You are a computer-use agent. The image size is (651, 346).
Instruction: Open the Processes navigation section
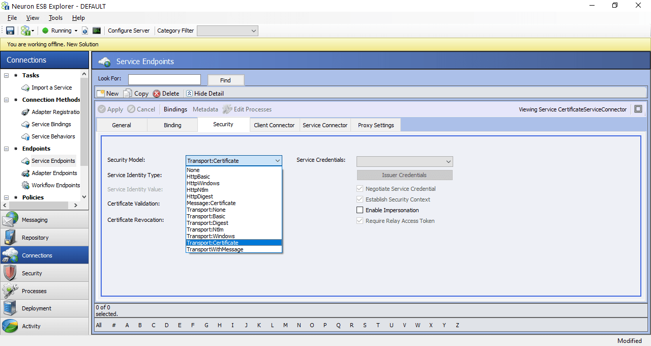click(44, 291)
